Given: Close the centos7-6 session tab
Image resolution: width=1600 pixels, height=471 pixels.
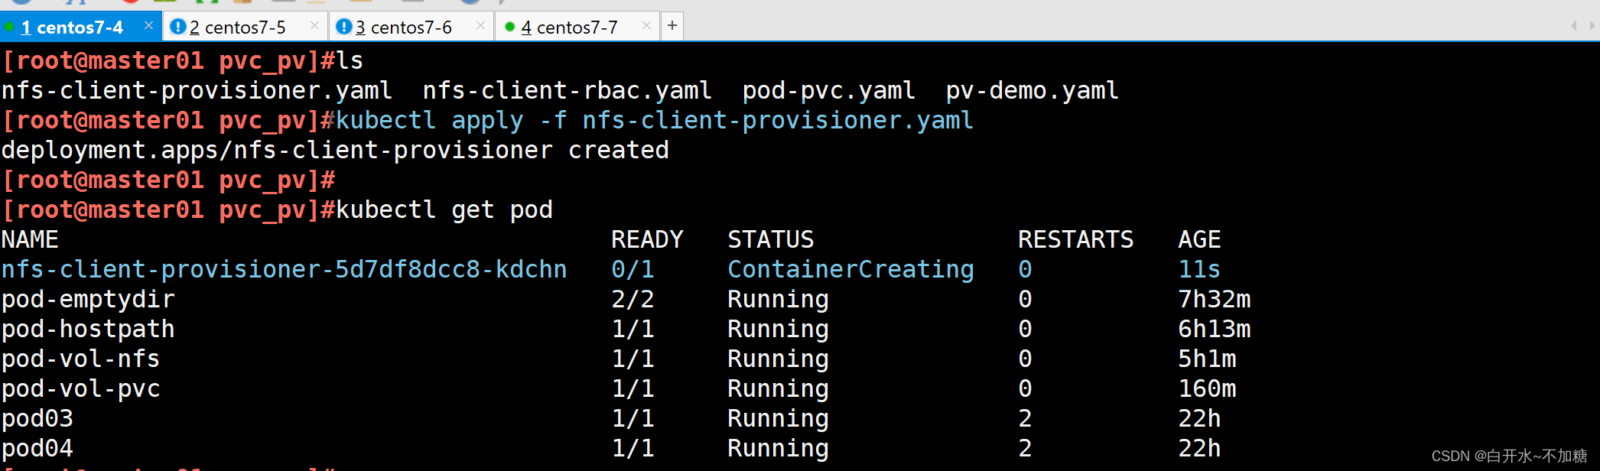Looking at the screenshot, I should click(x=480, y=26).
